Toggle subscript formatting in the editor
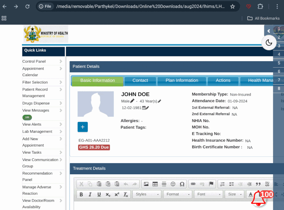 108,194
